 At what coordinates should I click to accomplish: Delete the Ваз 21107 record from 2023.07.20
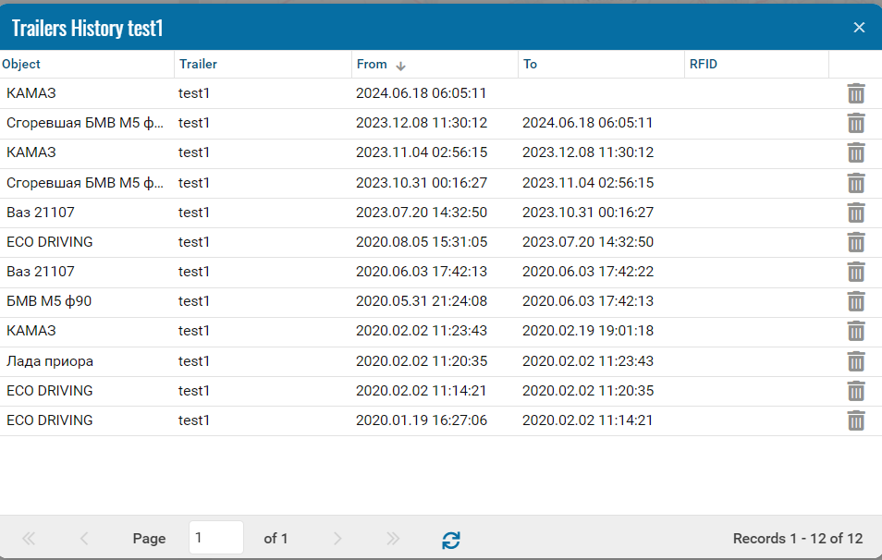click(856, 213)
